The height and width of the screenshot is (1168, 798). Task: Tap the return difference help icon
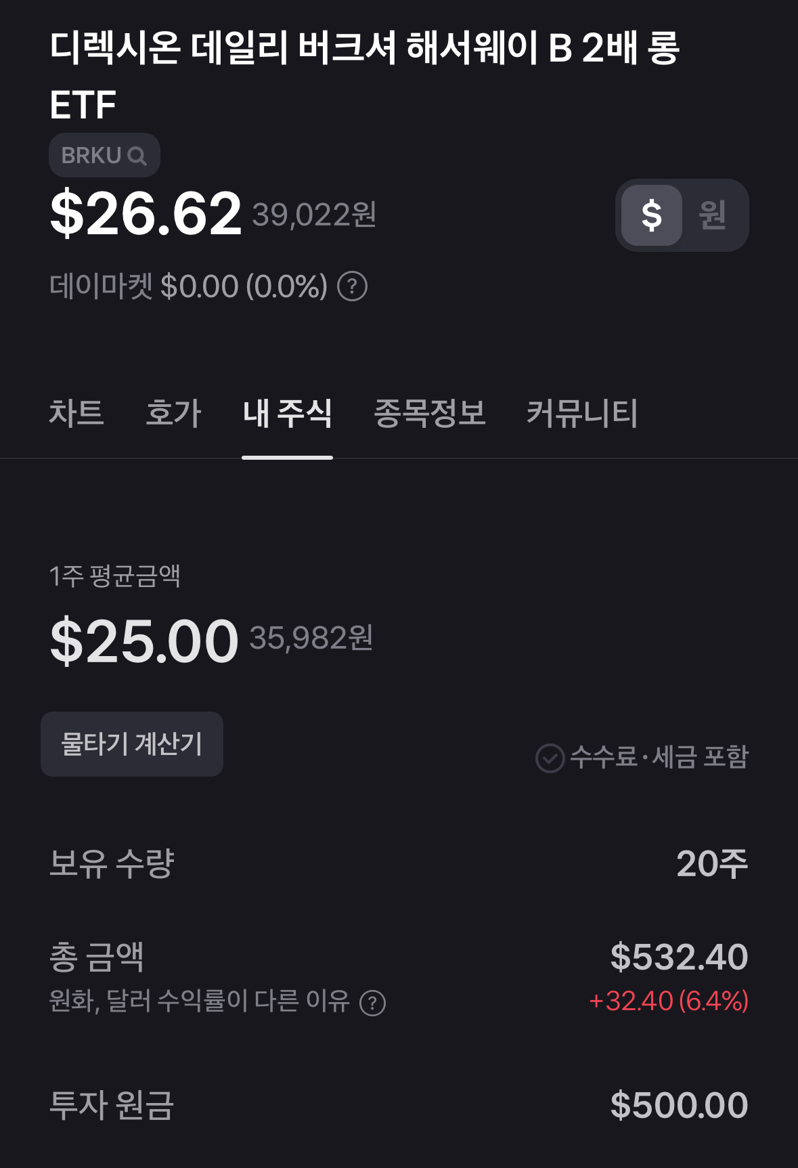point(372,1003)
